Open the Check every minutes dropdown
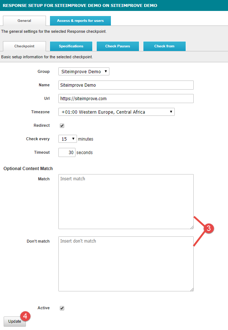This screenshot has height=330, width=228. coord(67,139)
